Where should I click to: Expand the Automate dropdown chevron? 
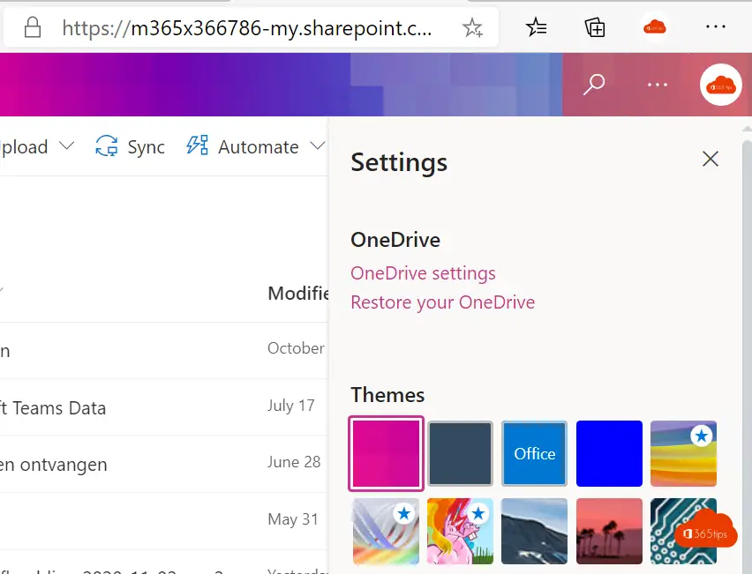(318, 145)
